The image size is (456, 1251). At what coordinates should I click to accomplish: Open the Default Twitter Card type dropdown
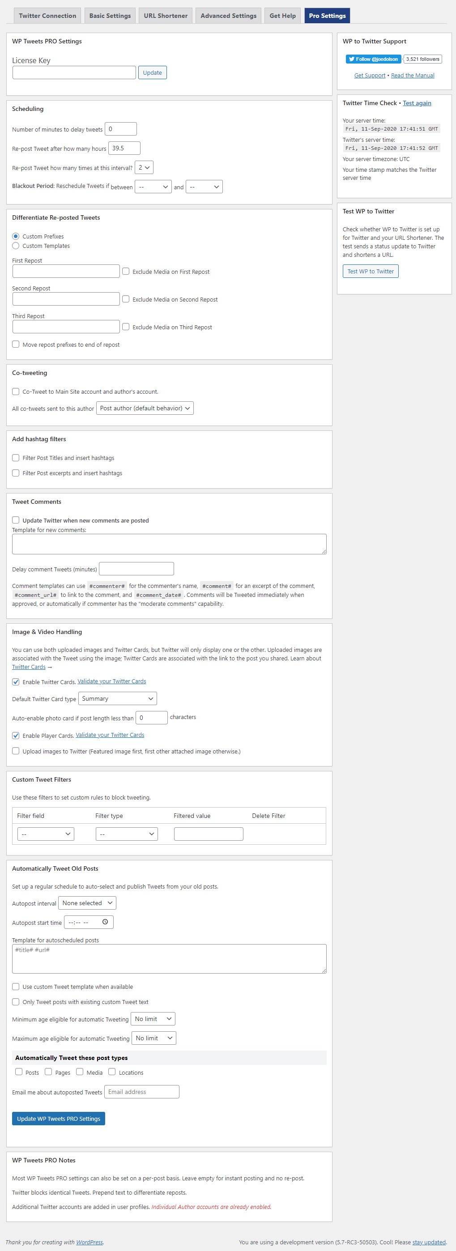point(118,698)
